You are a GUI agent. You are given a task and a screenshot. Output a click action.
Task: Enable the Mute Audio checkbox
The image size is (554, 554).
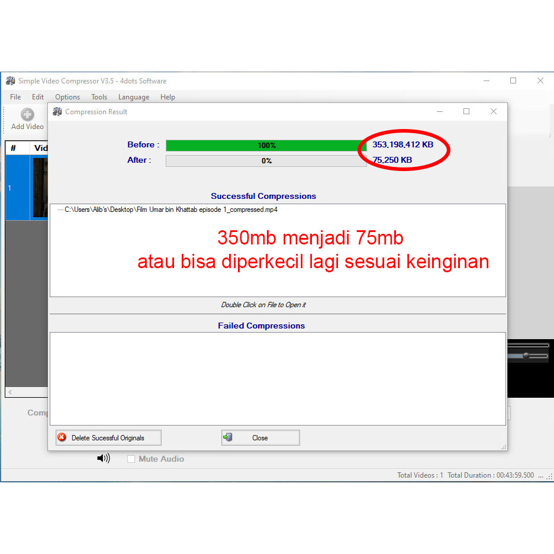(x=131, y=459)
